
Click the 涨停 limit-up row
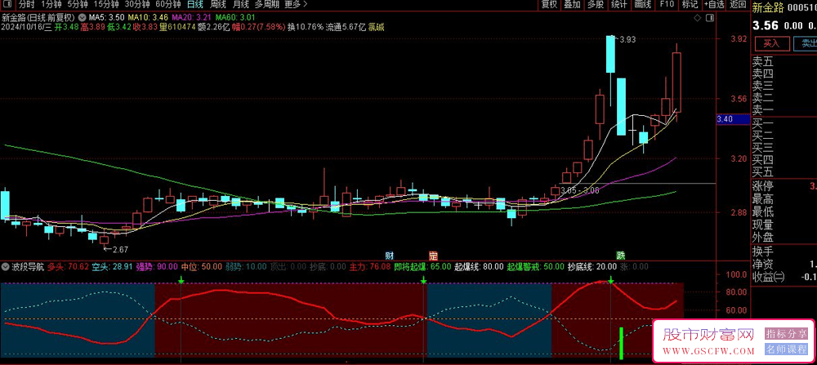point(784,186)
